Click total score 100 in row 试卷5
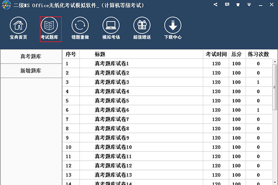The width and height of the screenshot is (278, 185). pyautogui.click(x=236, y=101)
